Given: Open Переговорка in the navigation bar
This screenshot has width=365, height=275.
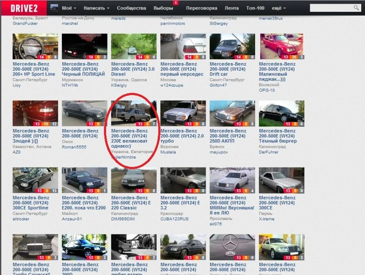Looking at the screenshot, I should pyautogui.click(x=202, y=8).
